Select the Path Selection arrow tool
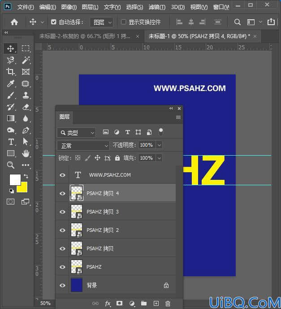Screen dimensions: 281x309 point(26,142)
